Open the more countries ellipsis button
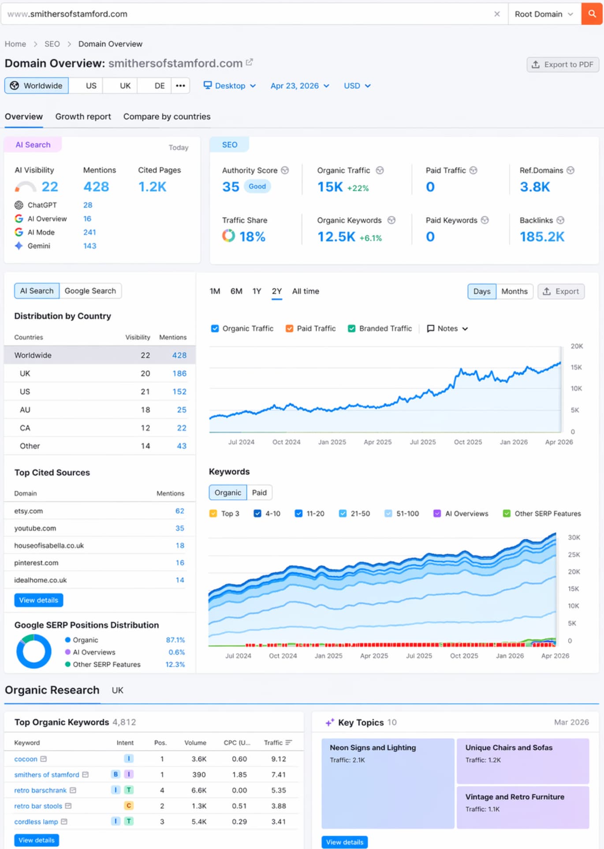Viewport: 604px width, 849px height. point(180,86)
